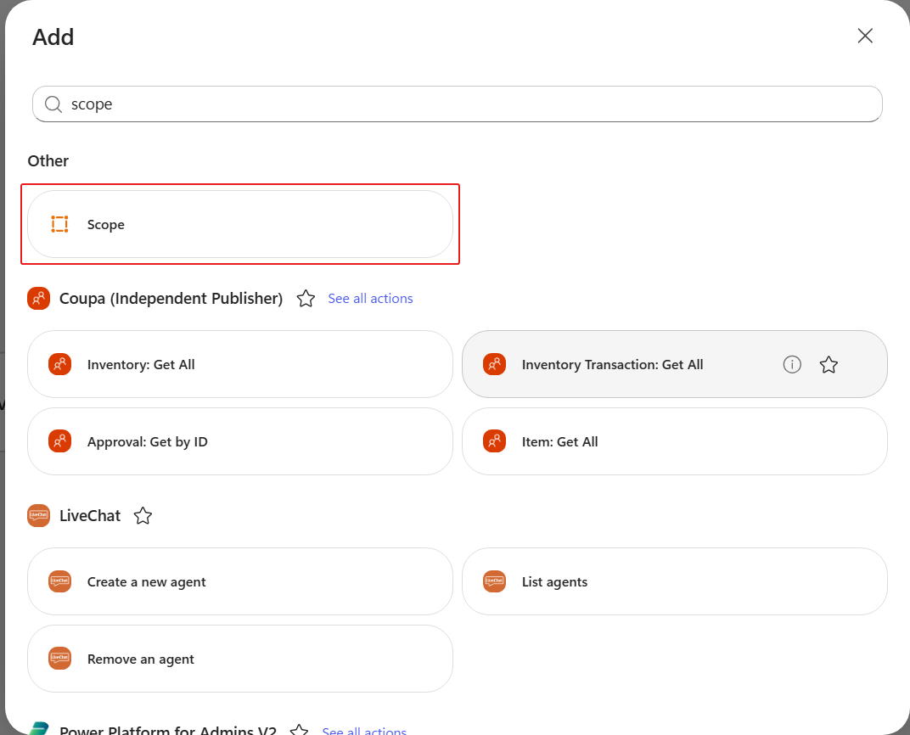
Task: Close the Add dialog
Action: (865, 36)
